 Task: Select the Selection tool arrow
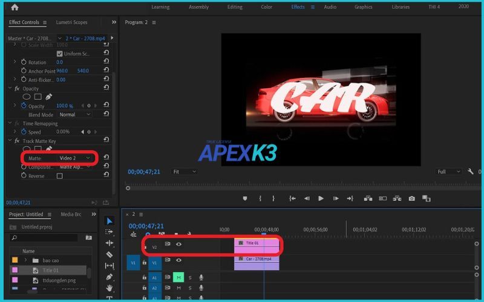[x=110, y=220]
